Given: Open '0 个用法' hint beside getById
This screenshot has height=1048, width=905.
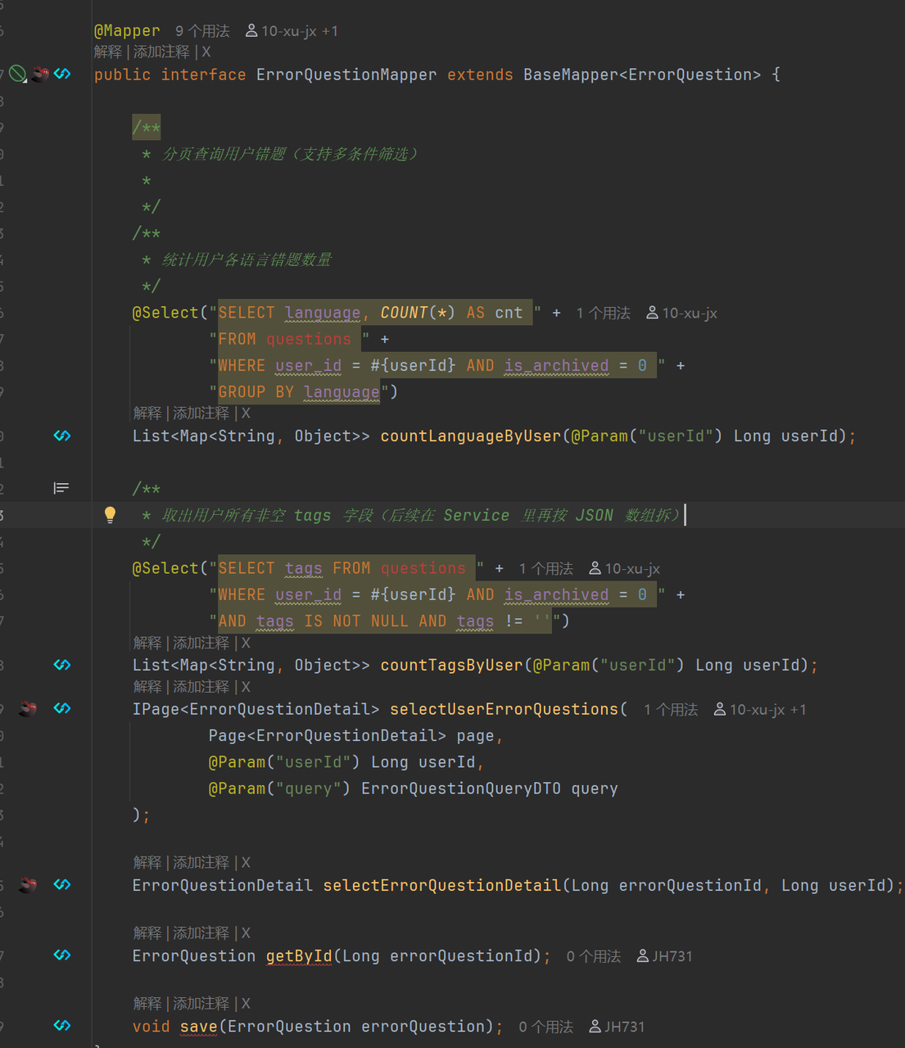Looking at the screenshot, I should [594, 956].
